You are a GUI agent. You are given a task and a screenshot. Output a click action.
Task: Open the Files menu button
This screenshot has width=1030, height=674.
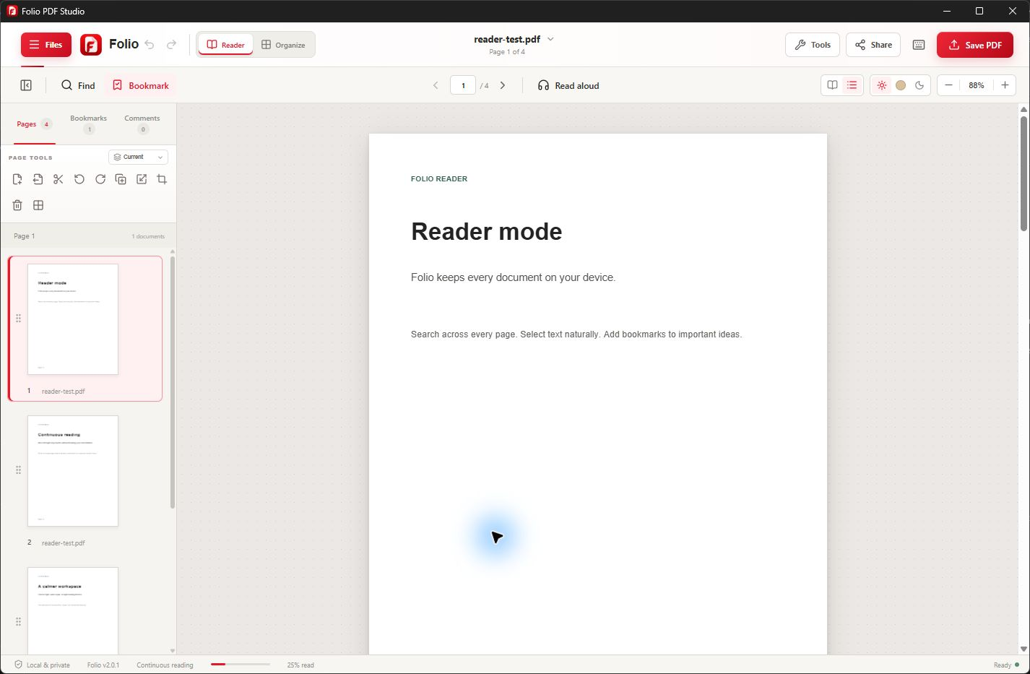(x=46, y=45)
